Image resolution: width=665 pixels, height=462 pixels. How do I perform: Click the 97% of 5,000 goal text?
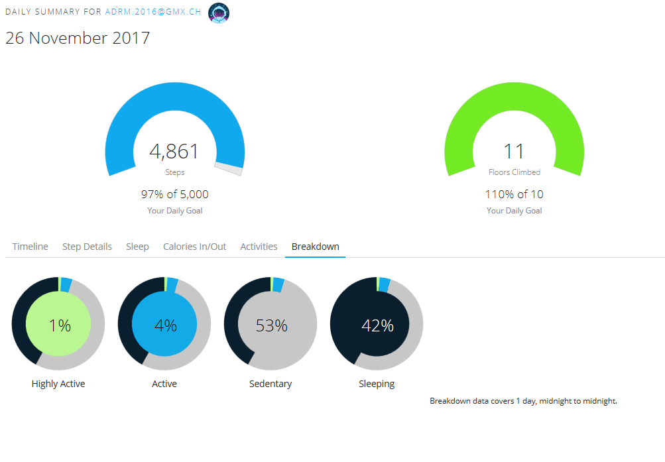[174, 194]
